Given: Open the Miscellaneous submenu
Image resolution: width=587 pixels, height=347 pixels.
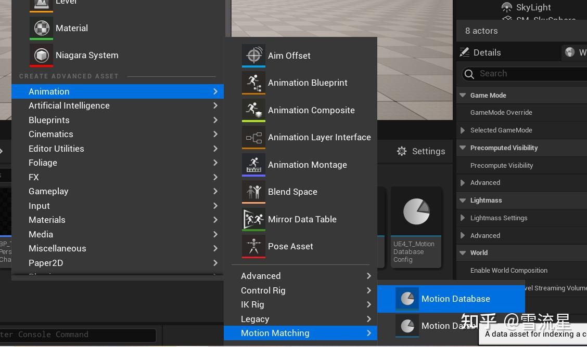Looking at the screenshot, I should coord(118,248).
